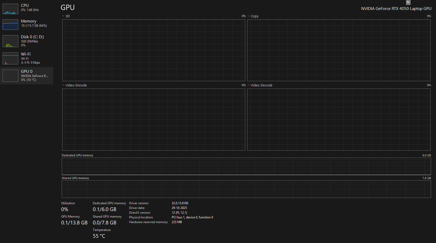Click the '7.8 GB' graph maximum label
This screenshot has height=243, width=436.
pos(427,178)
